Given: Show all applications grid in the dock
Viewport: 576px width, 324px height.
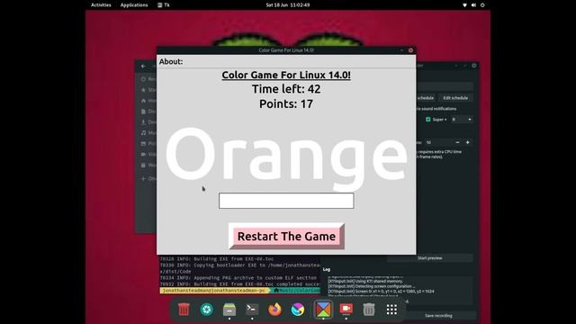Looking at the screenshot, I should 391,310.
